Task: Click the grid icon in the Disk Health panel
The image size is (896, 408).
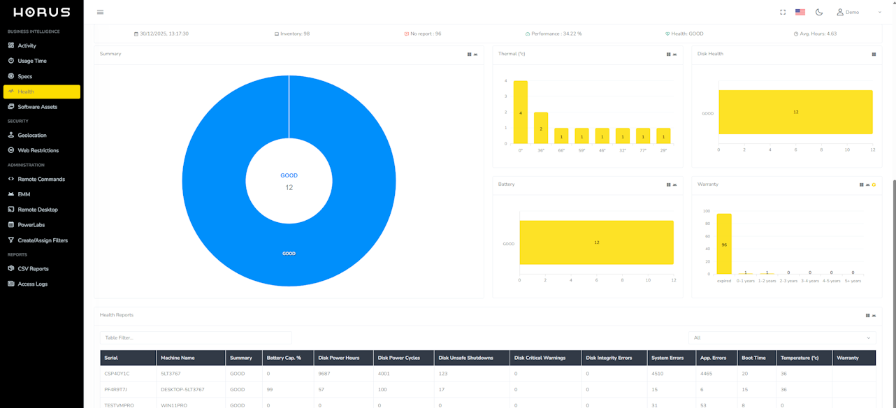Action: tap(874, 54)
